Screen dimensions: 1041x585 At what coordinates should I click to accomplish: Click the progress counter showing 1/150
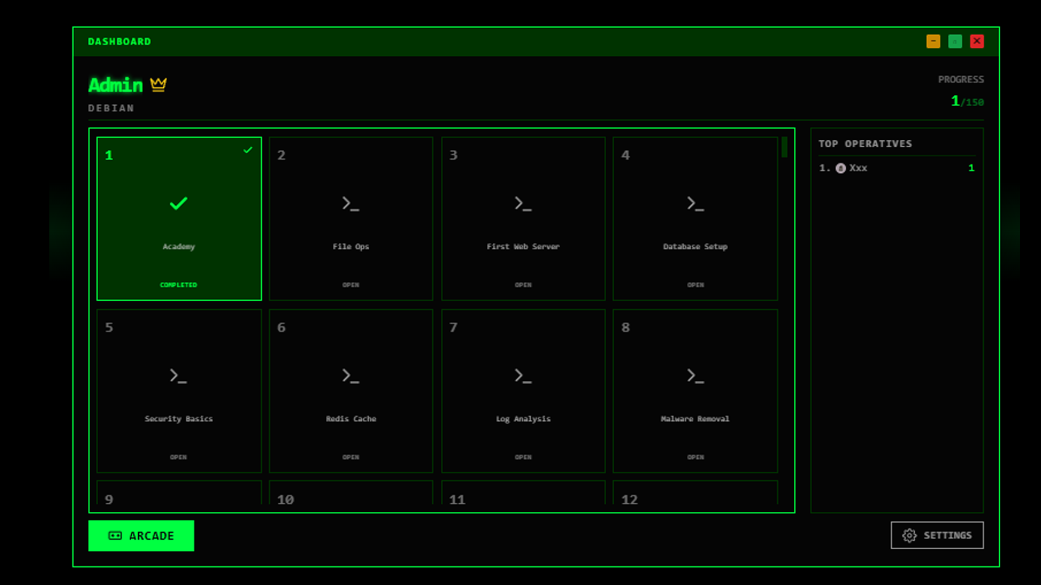click(x=967, y=101)
